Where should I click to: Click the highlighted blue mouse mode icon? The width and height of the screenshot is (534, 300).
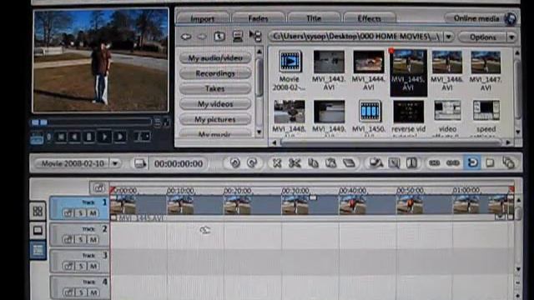472,163
